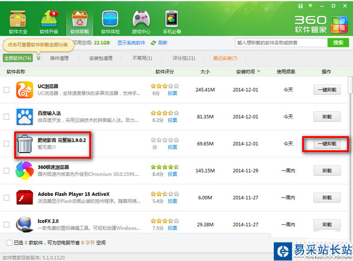353x261 pixels.
Task: Click 一键卸载 for 肥佬影音
Action: (327, 144)
